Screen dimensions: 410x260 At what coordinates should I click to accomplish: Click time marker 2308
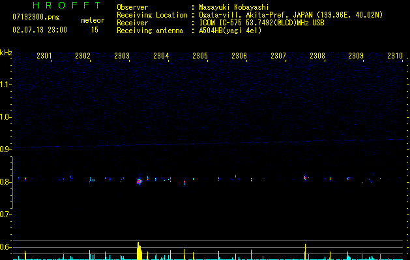(317, 55)
